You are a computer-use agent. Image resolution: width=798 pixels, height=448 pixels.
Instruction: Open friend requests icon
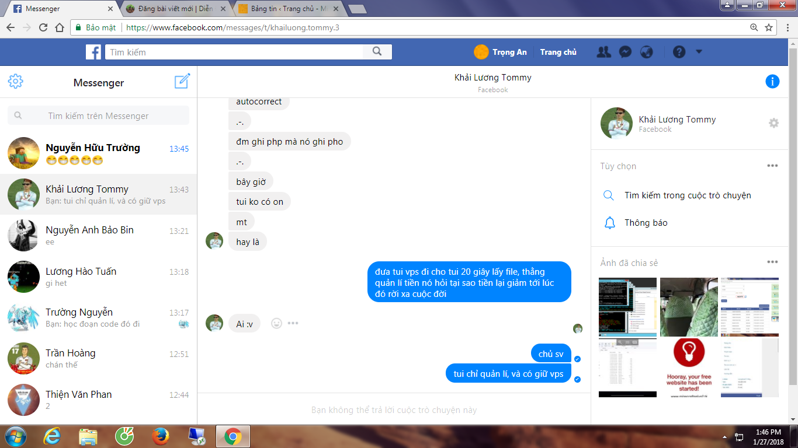click(x=603, y=52)
